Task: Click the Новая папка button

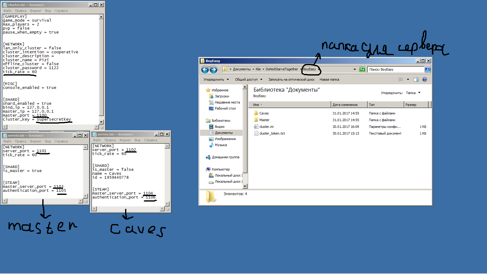Action: tap(329, 79)
